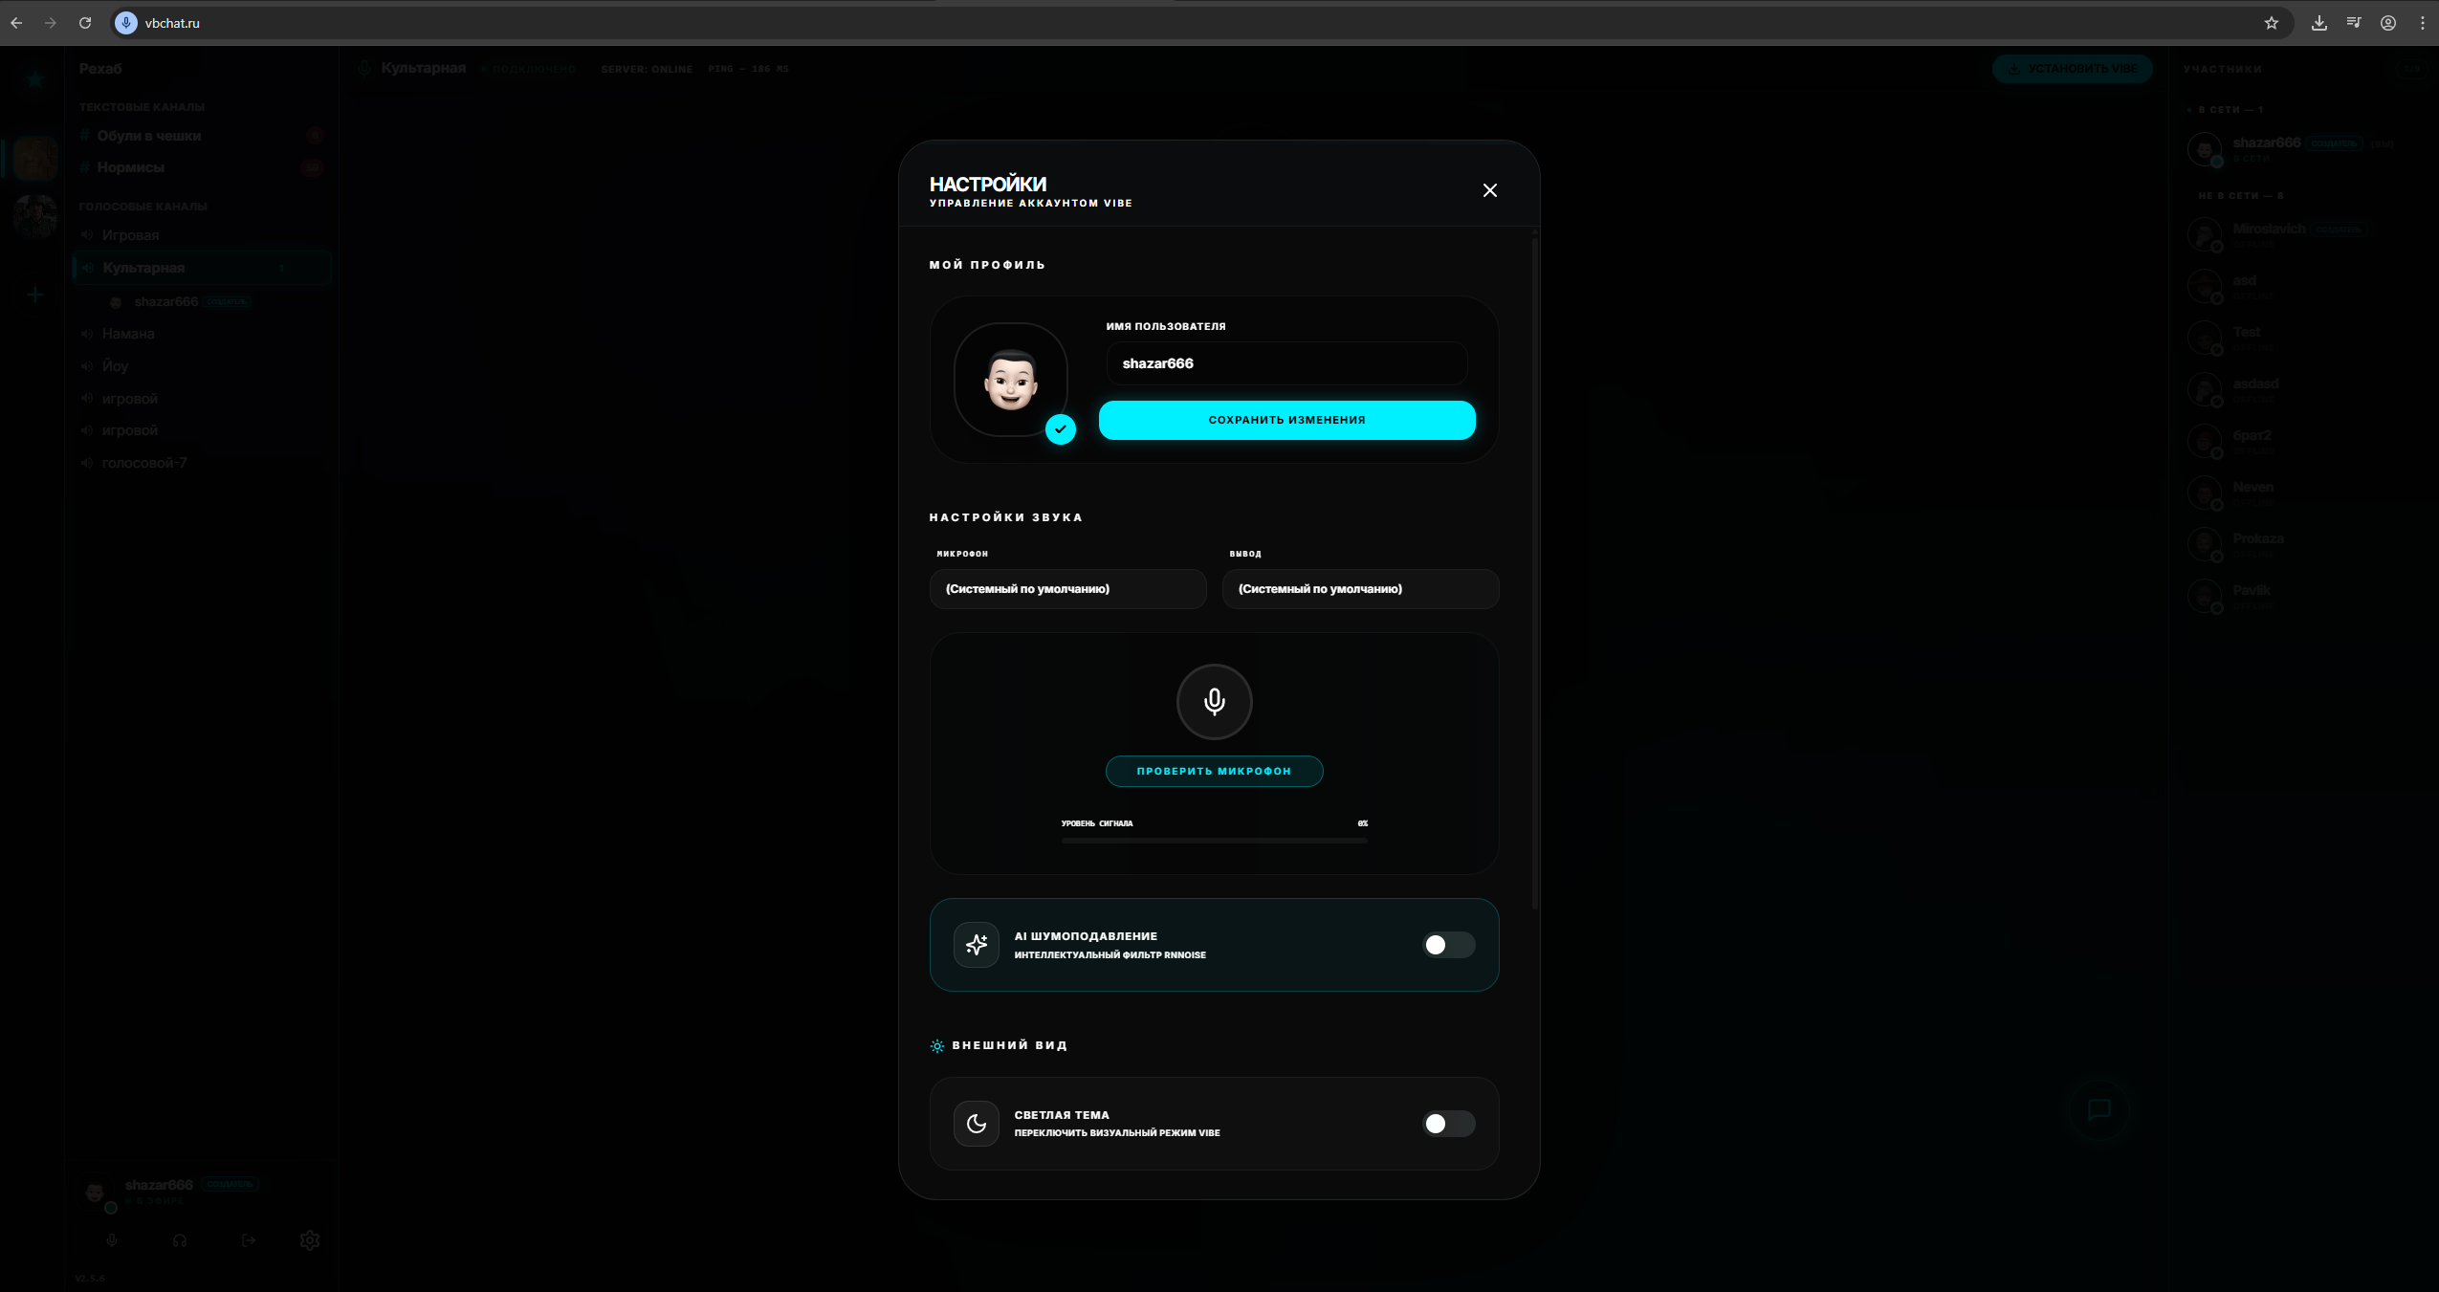The image size is (2439, 1292).
Task: Click the star home icon in server rail
Action: tap(35, 79)
